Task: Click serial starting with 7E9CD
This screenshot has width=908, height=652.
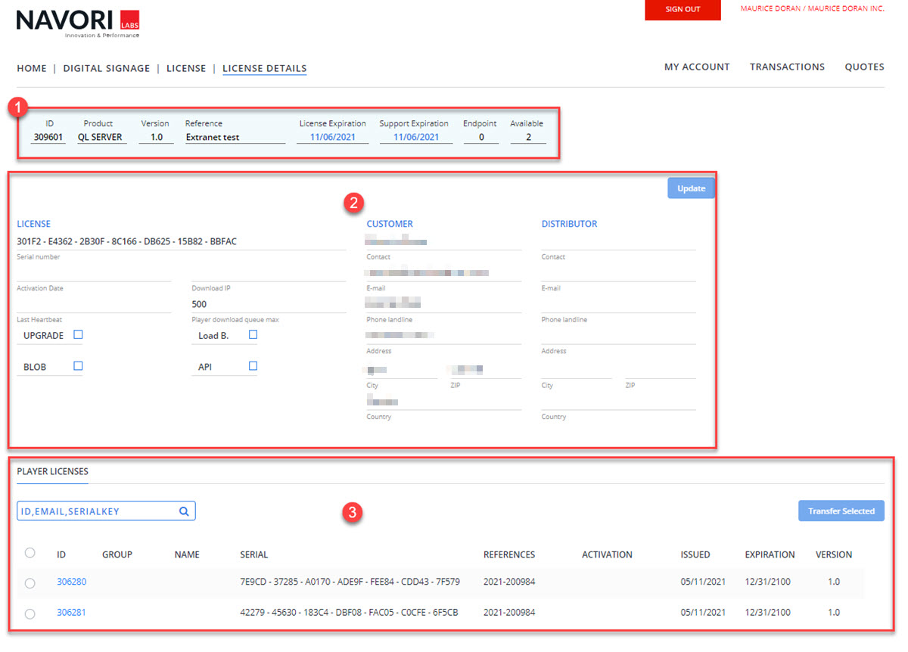Action: pyautogui.click(x=350, y=582)
